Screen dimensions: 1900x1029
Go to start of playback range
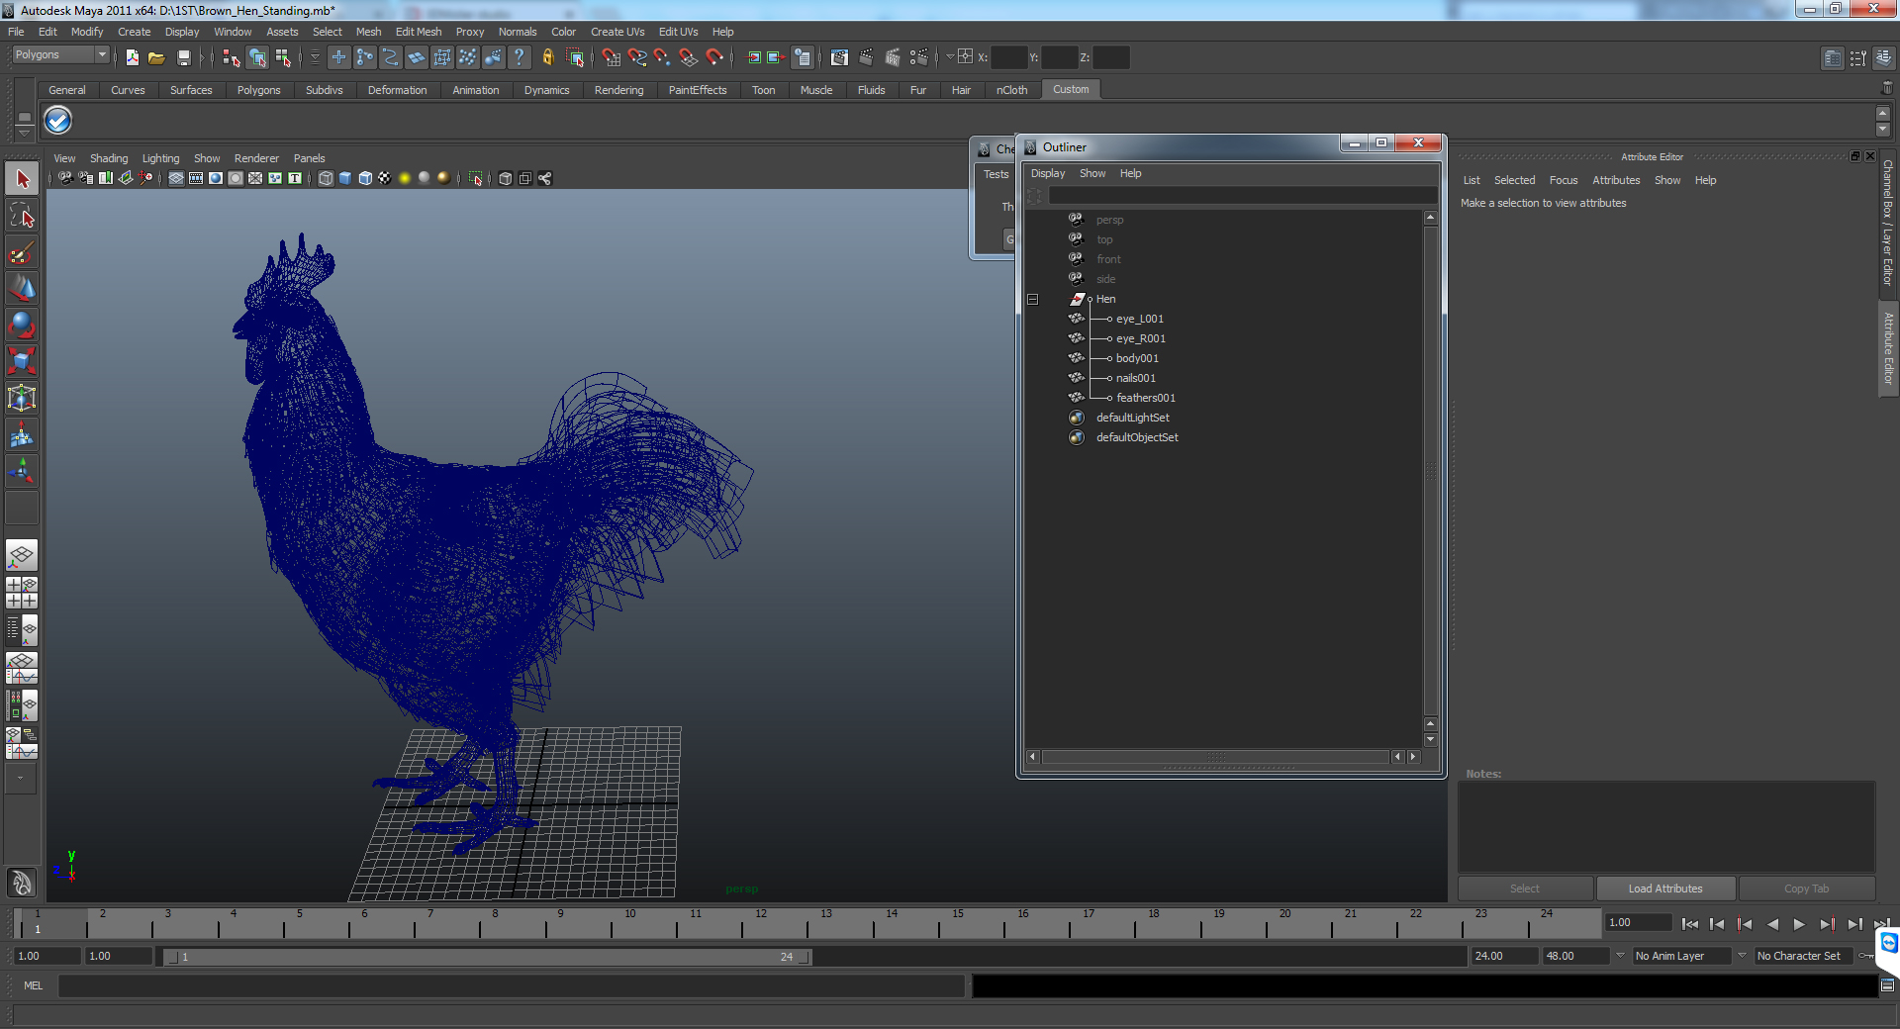coord(1690,924)
